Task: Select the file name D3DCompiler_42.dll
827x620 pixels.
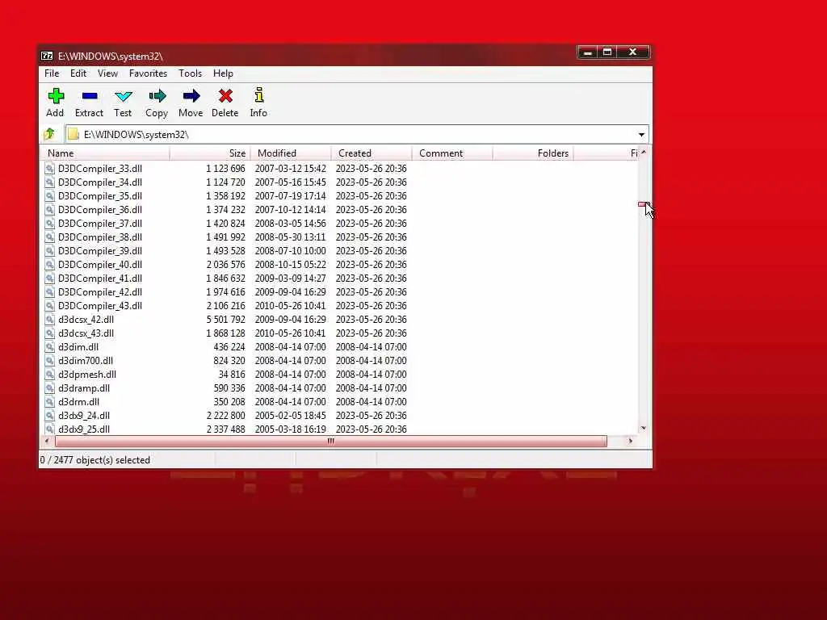Action: pyautogui.click(x=99, y=292)
